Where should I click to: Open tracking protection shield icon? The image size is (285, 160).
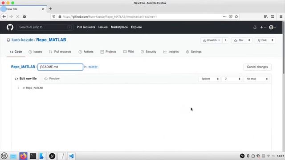pos(54,16)
